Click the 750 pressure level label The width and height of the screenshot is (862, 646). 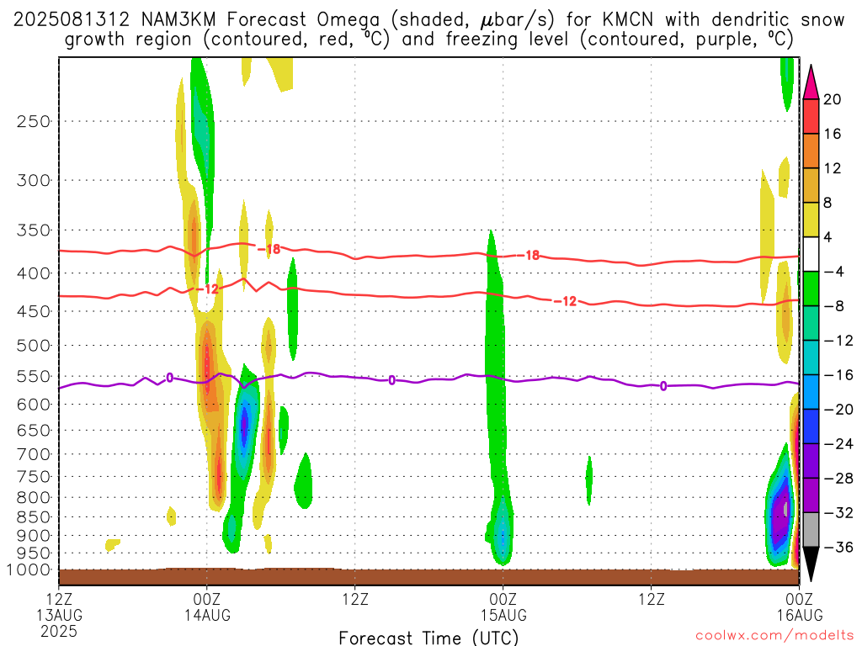pos(34,477)
